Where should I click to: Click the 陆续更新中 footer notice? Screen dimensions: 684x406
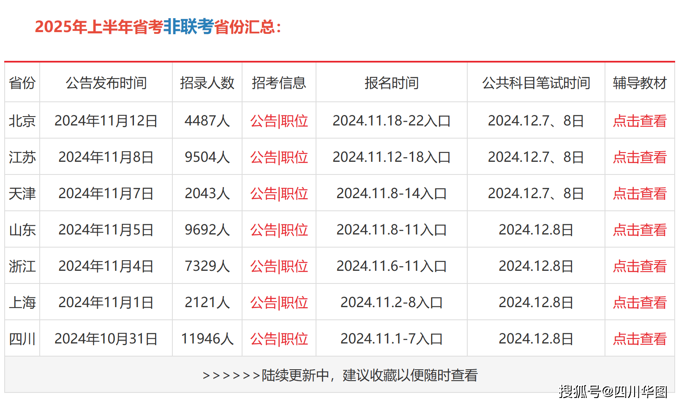click(340, 375)
